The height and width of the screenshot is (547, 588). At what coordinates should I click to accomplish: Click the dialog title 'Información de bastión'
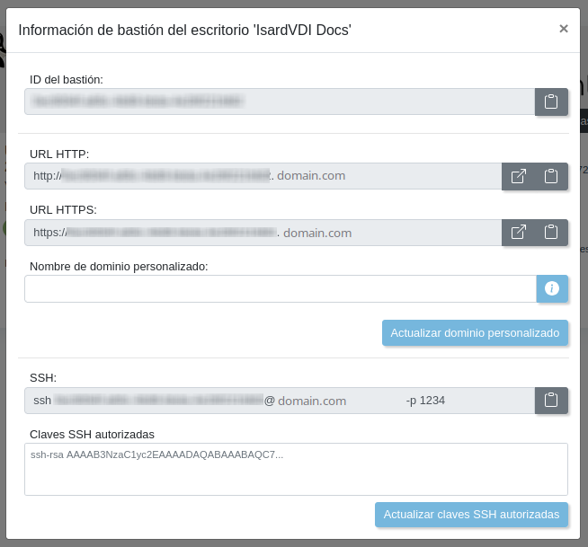[x=184, y=31]
